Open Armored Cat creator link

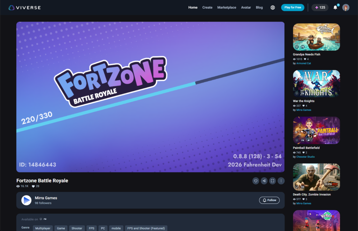(x=304, y=63)
